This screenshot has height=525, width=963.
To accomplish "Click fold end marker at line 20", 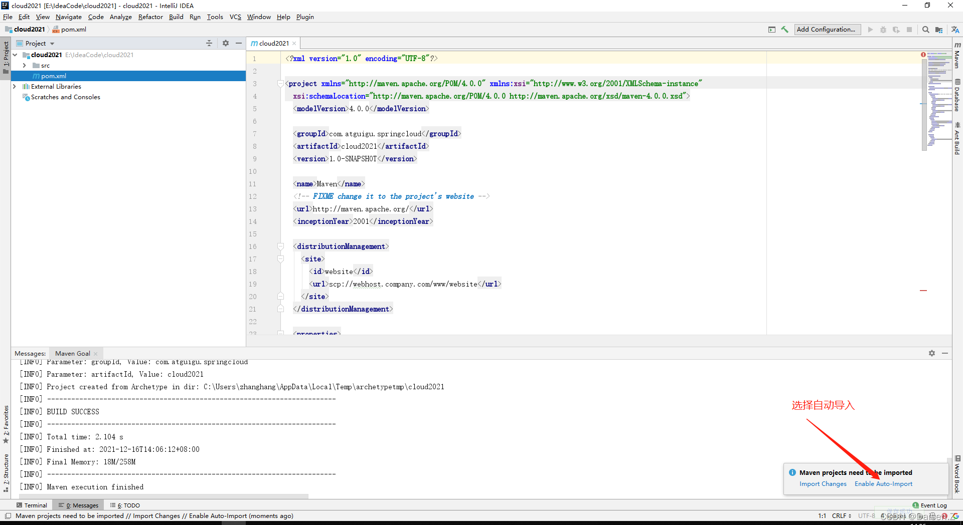I will pyautogui.click(x=281, y=297).
